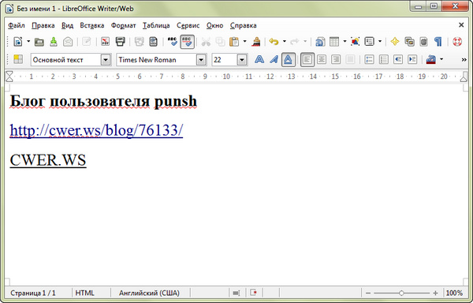Follow the http://cwer.ws/blog/76133/ link
This screenshot has width=473, height=303.
96,130
